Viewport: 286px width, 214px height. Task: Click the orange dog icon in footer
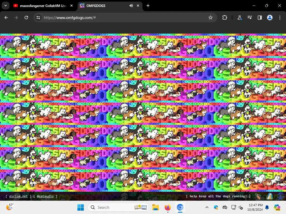[258, 196]
